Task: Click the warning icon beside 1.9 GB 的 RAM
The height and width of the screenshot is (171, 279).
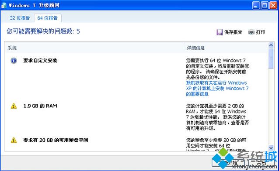Action: coord(14,106)
